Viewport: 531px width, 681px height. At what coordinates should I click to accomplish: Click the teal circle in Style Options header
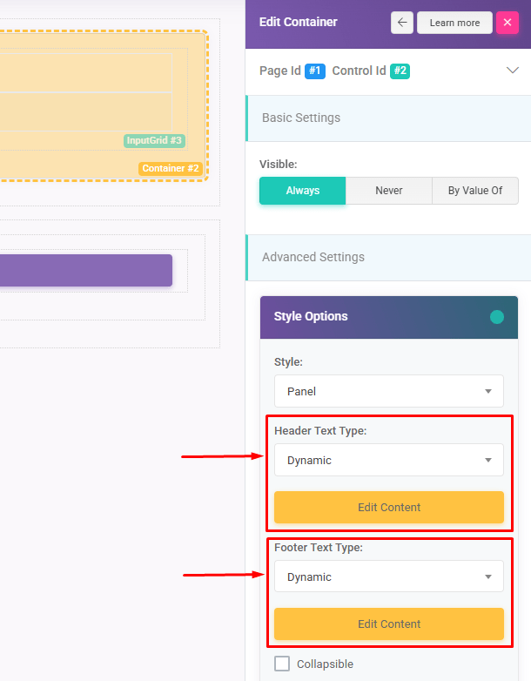pyautogui.click(x=497, y=317)
